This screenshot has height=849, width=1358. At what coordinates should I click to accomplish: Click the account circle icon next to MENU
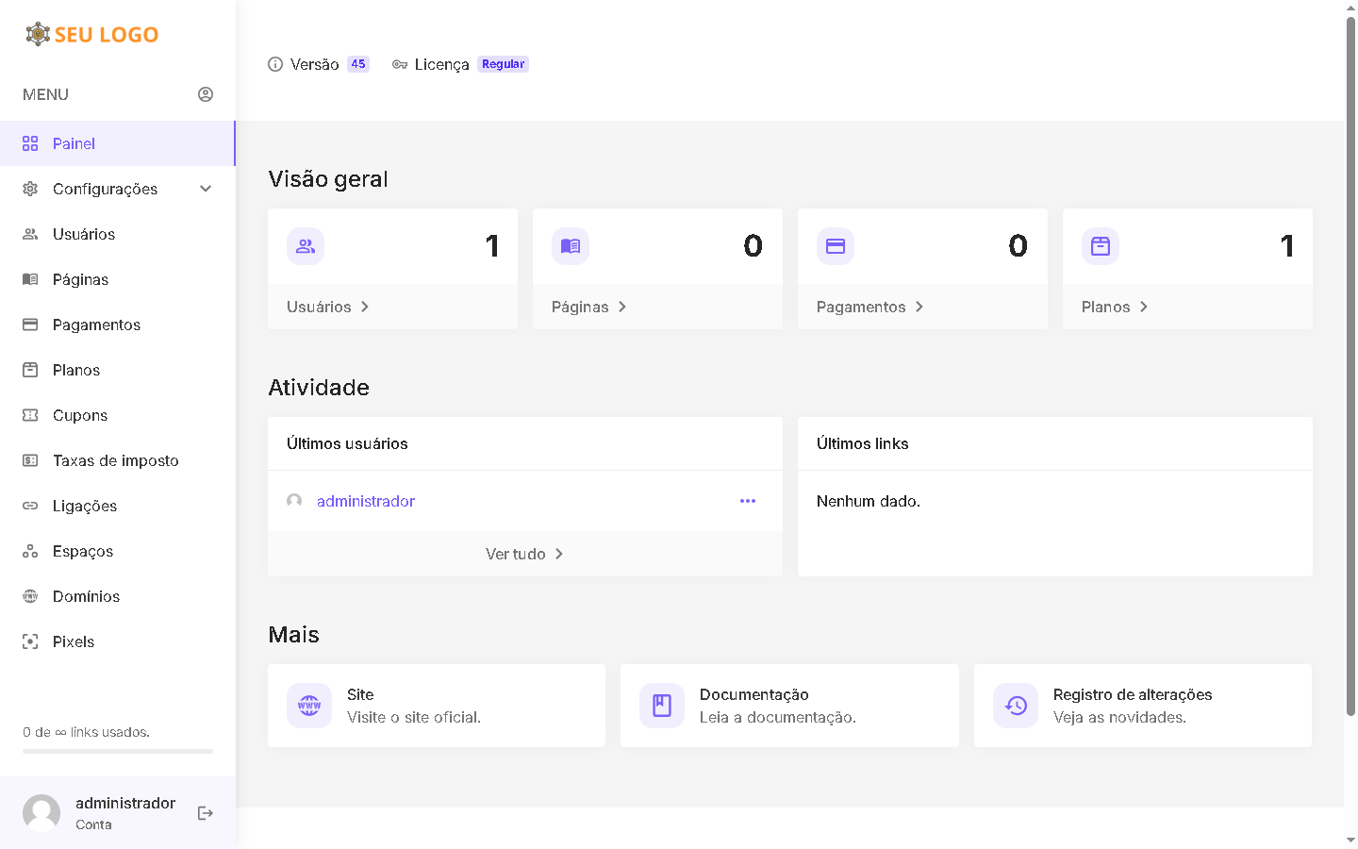206,94
